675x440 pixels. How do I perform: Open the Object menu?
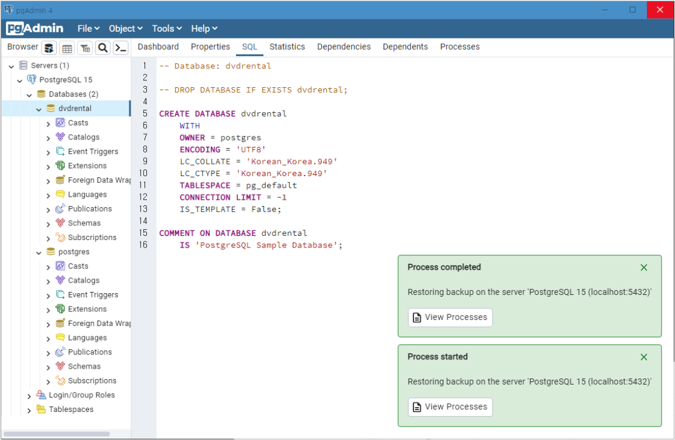[126, 29]
